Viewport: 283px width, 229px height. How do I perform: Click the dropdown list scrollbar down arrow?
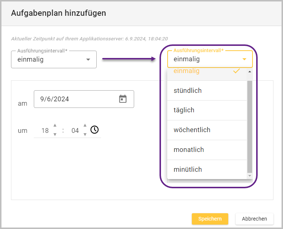pos(250,176)
